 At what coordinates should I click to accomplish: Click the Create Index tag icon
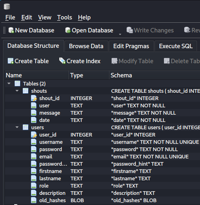coord(62,61)
